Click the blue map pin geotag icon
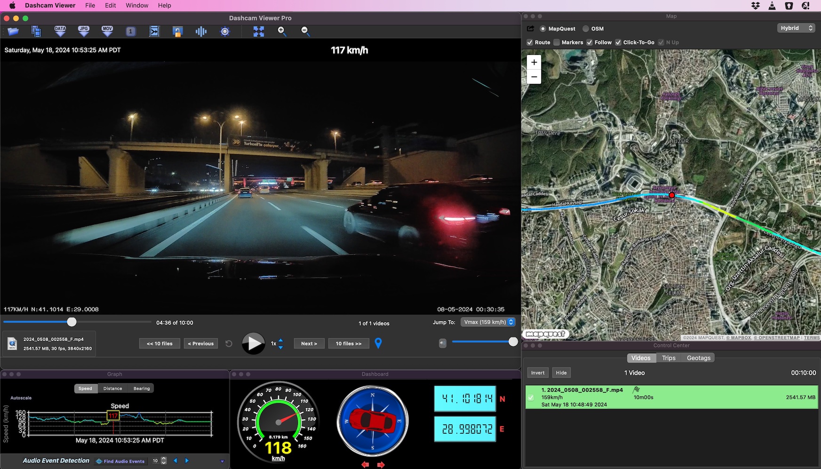 (x=378, y=343)
